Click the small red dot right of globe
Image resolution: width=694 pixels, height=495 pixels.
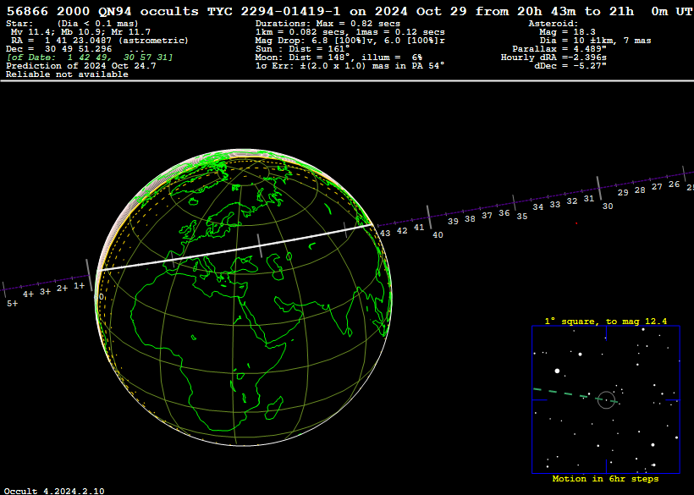pyautogui.click(x=576, y=223)
